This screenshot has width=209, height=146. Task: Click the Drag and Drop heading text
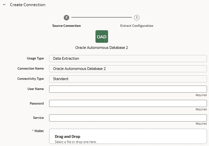click(x=68, y=136)
